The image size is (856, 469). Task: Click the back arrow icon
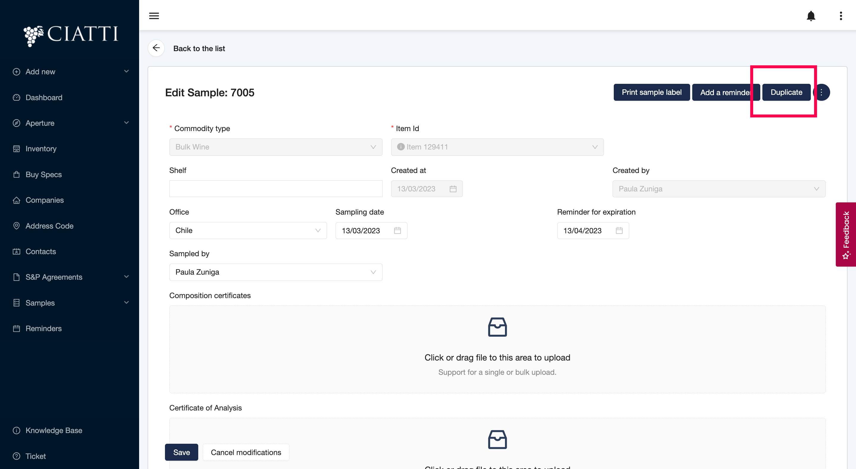[x=156, y=48]
